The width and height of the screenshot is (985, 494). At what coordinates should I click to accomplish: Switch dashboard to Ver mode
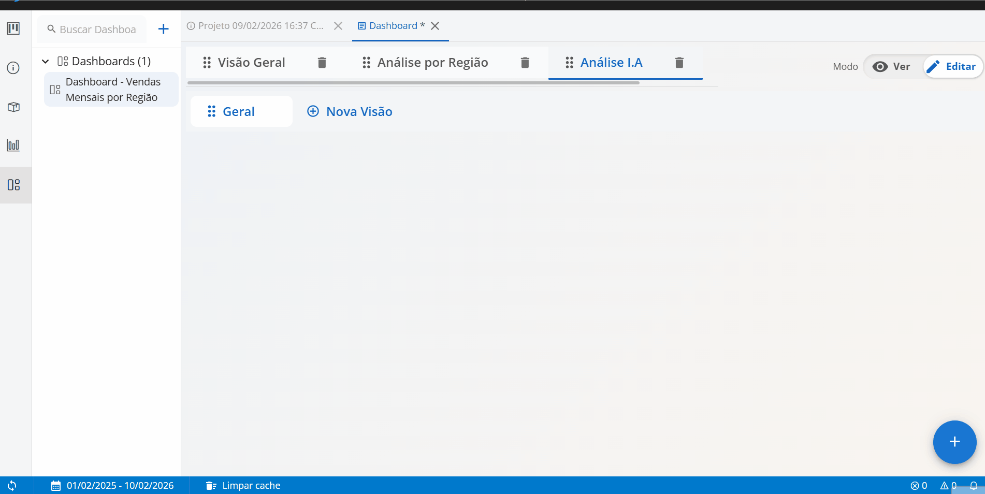tap(892, 66)
